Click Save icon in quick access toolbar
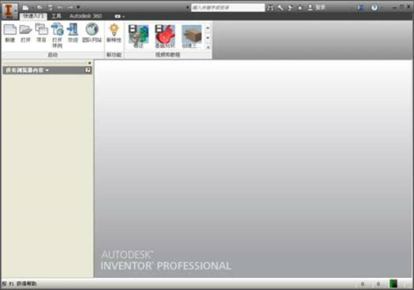The height and width of the screenshot is (290, 414). (50, 8)
